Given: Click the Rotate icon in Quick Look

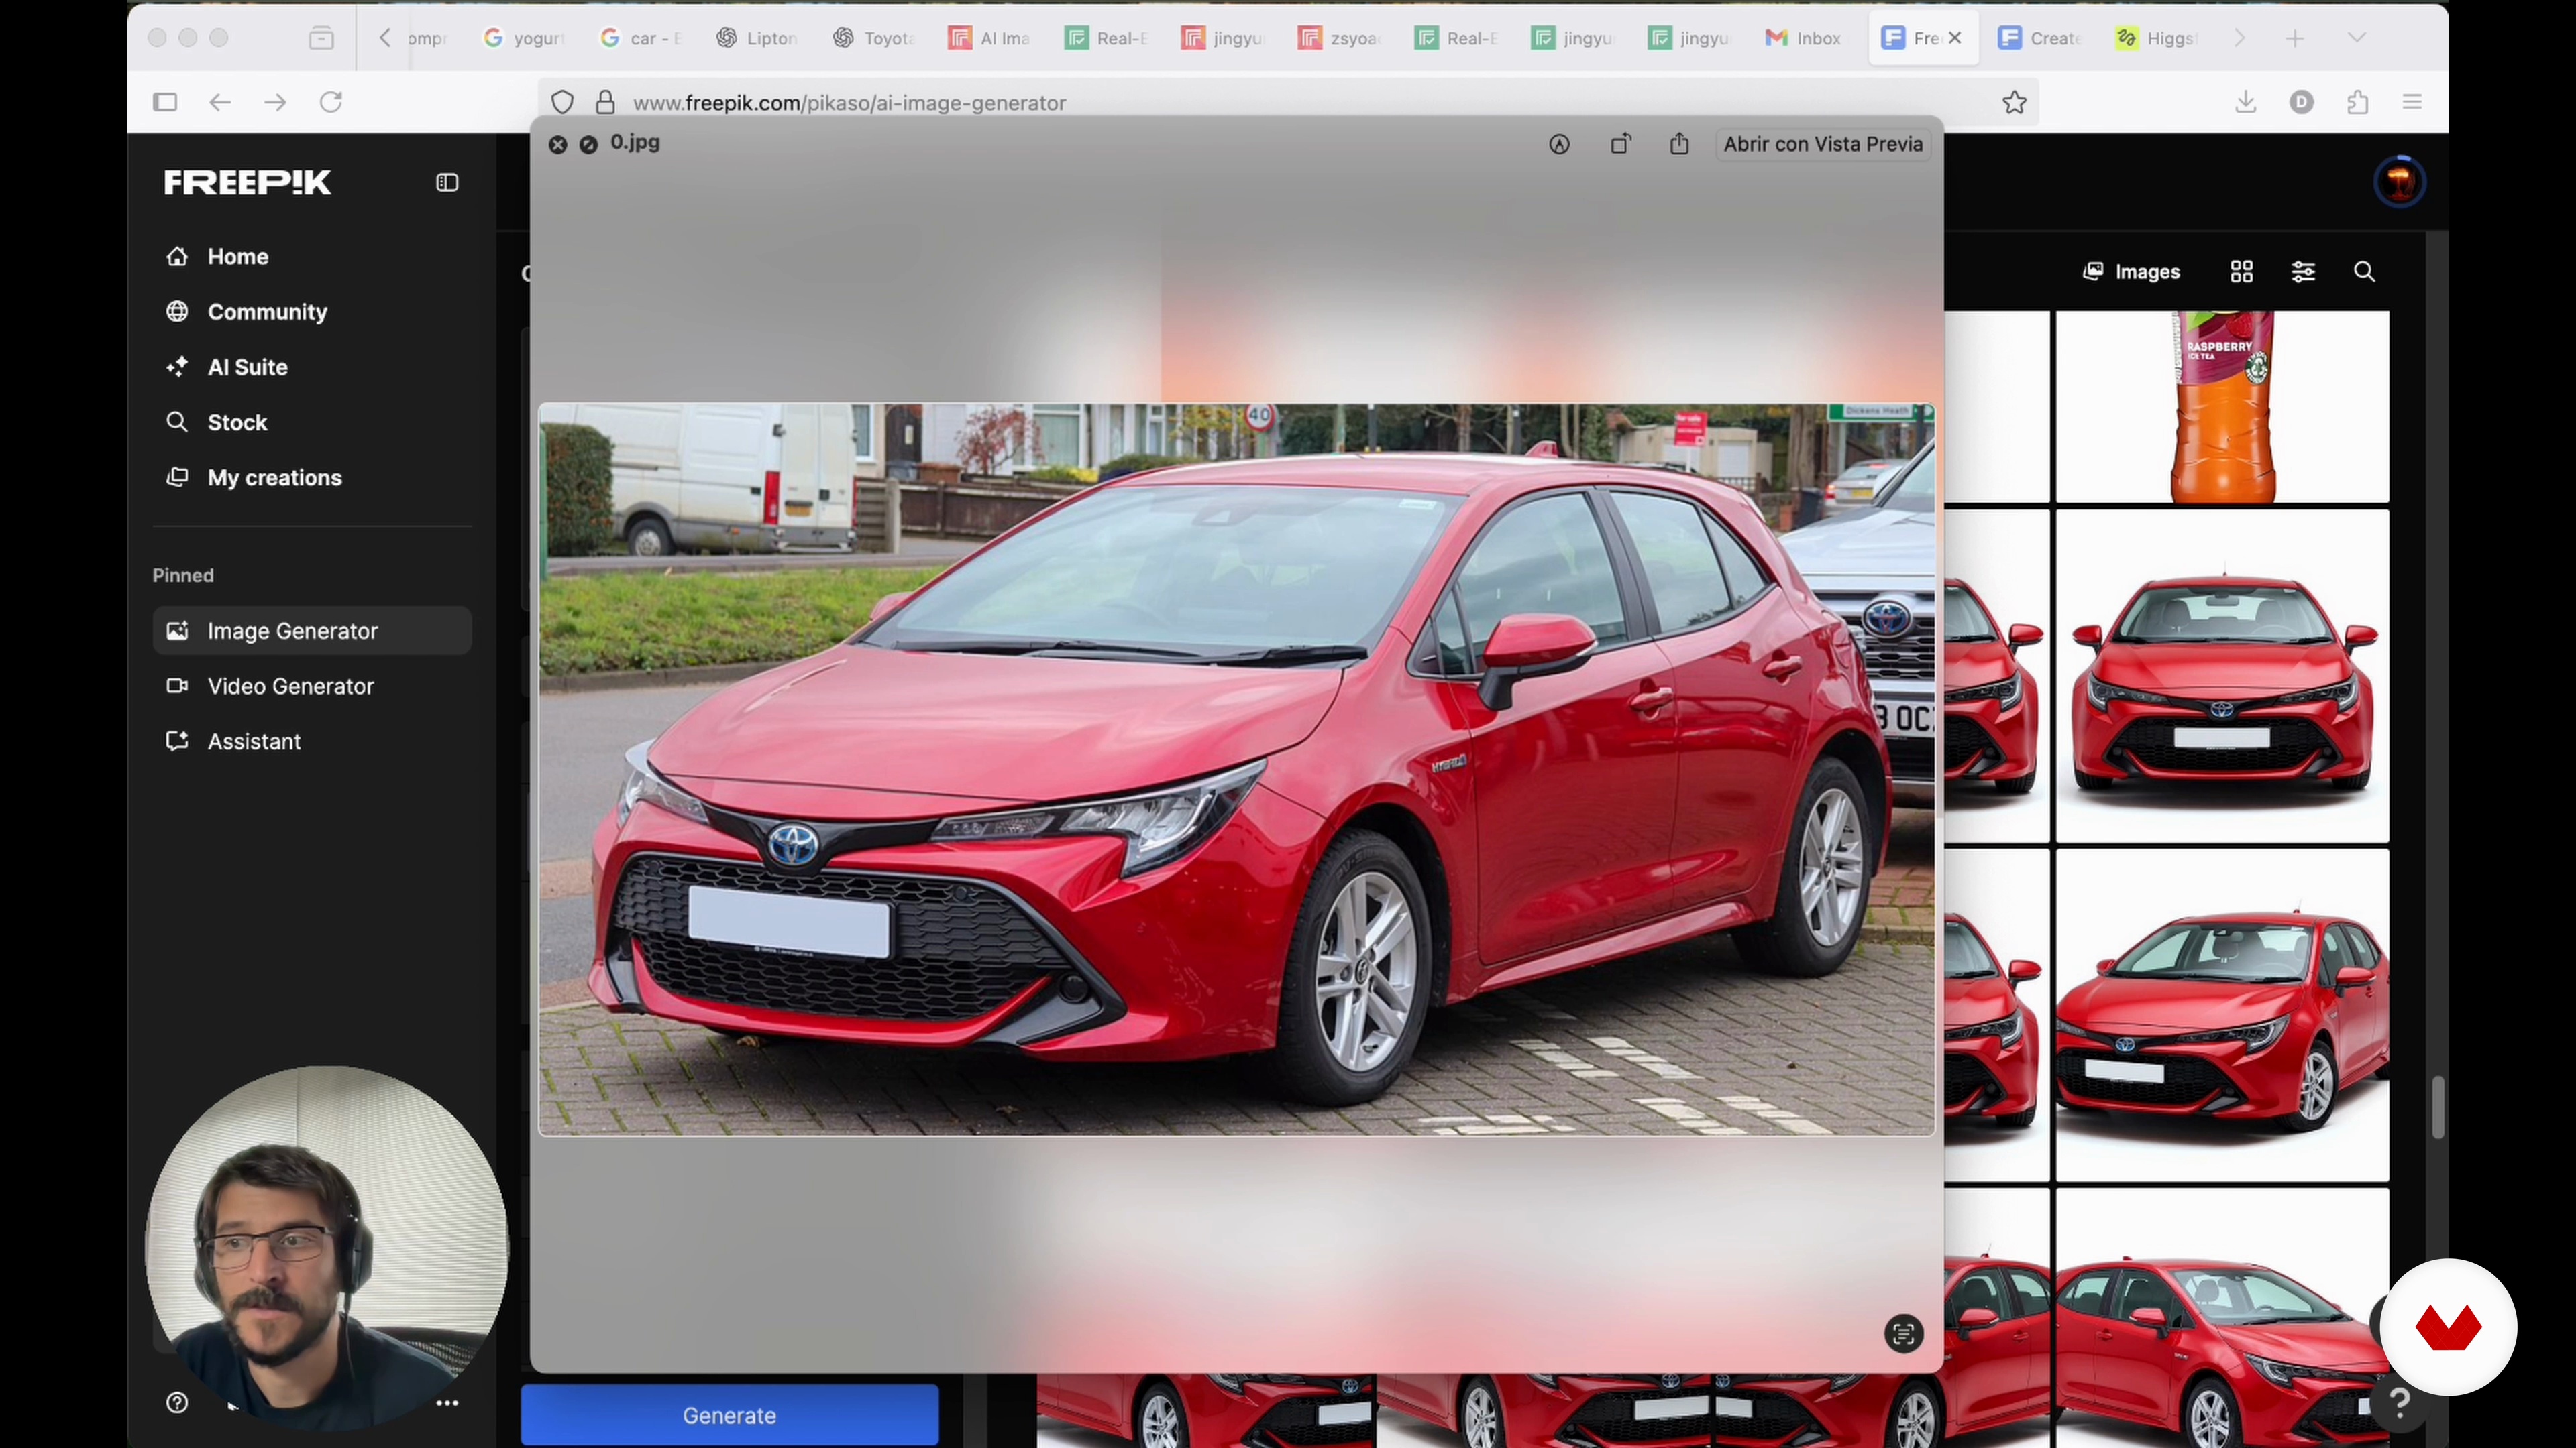Looking at the screenshot, I should click(x=1620, y=144).
